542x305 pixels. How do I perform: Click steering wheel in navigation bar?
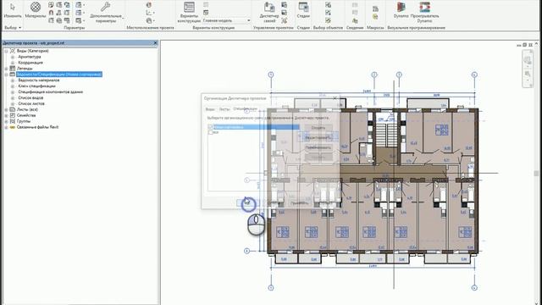(x=527, y=61)
